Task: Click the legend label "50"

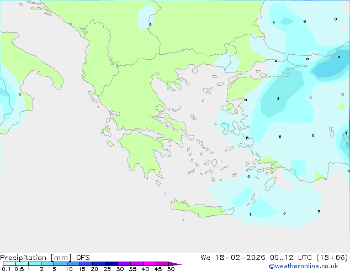Action: (x=171, y=269)
